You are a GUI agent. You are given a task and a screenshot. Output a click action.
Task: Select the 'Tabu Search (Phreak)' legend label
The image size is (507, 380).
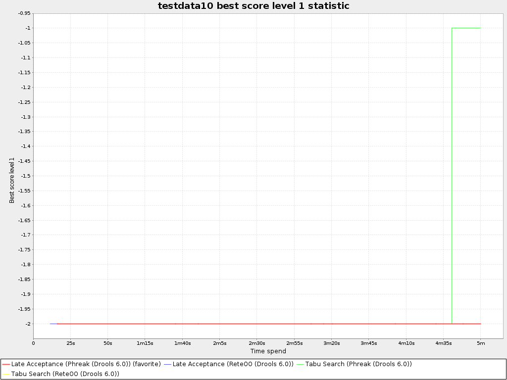(358, 364)
